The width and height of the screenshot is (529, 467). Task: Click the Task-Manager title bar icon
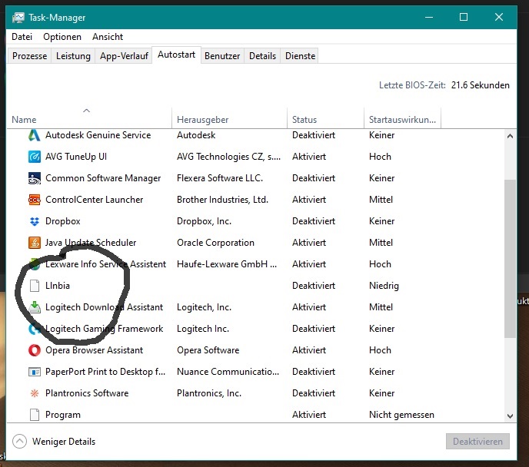click(18, 18)
